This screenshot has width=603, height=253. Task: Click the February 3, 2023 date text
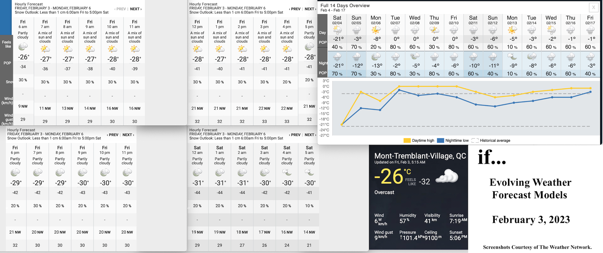531,219
